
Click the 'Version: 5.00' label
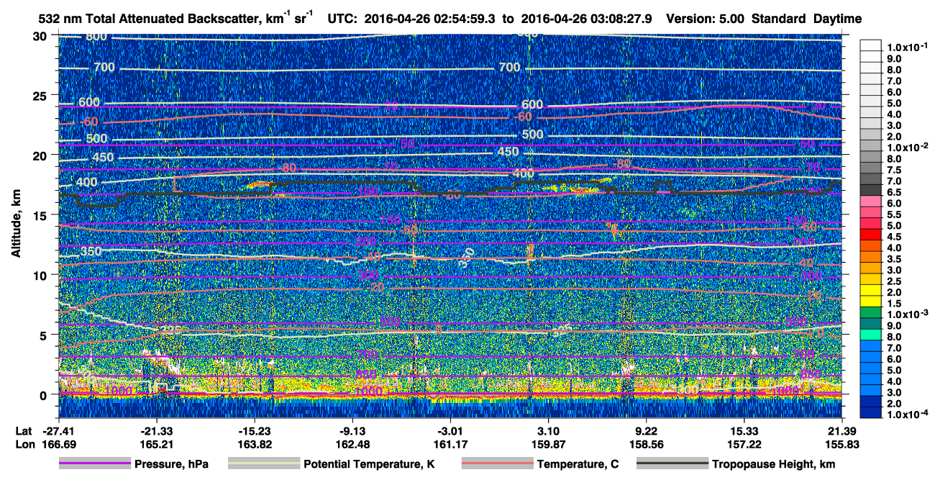704,19
